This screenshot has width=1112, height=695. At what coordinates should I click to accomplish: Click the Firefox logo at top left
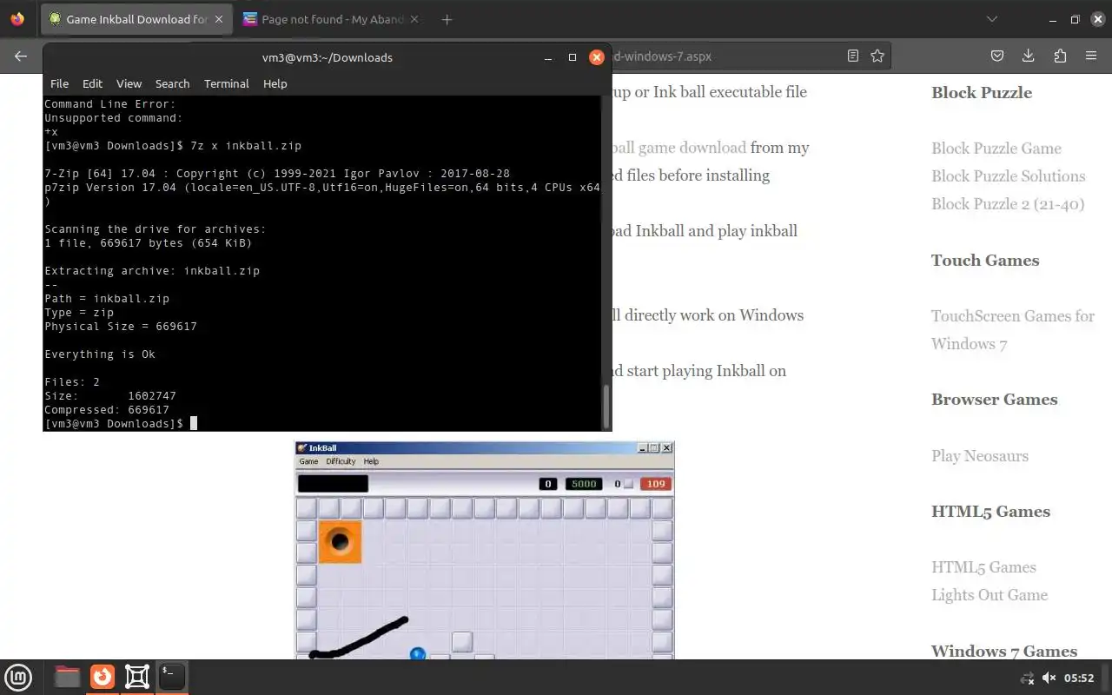coord(17,19)
